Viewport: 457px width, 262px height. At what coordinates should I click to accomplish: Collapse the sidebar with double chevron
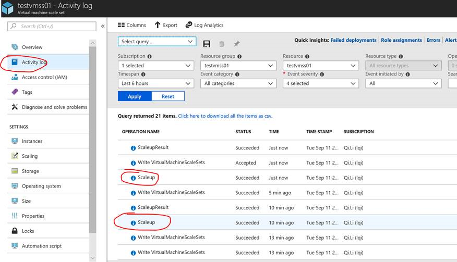tap(103, 26)
